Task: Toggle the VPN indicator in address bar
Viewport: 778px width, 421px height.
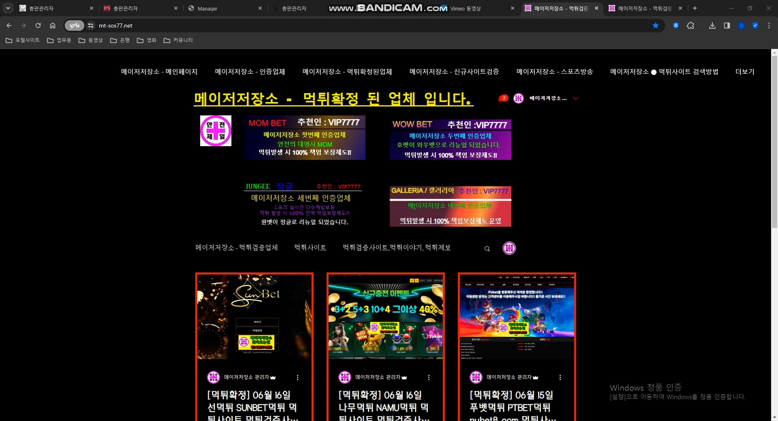Action: [x=74, y=26]
